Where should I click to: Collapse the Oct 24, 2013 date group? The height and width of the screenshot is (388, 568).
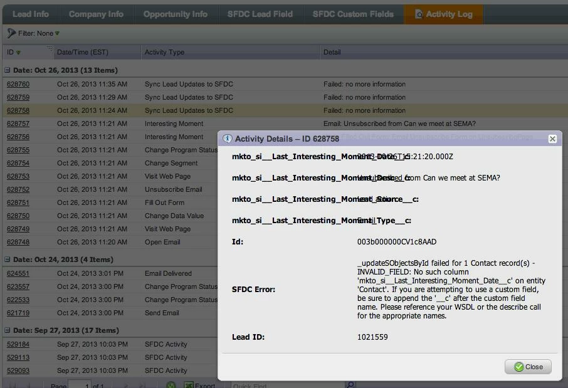(8, 260)
